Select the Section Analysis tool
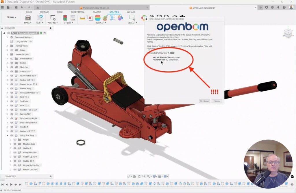Screen dimensions: 296x193 105,18
